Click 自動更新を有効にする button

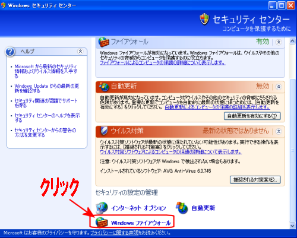[x=252, y=116]
